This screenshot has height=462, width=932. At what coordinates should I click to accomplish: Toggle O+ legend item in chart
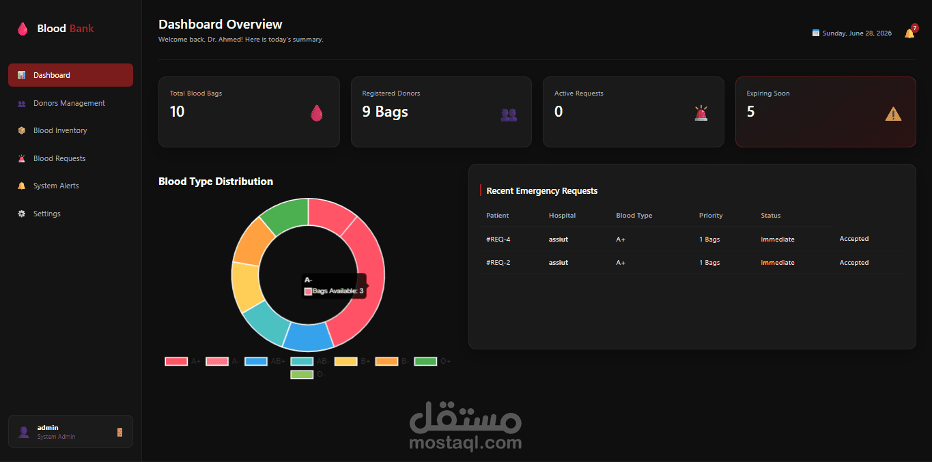432,361
